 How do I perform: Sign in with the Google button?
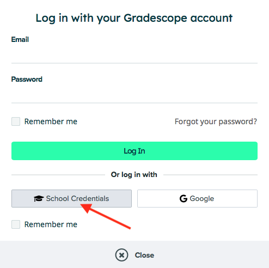pos(197,198)
